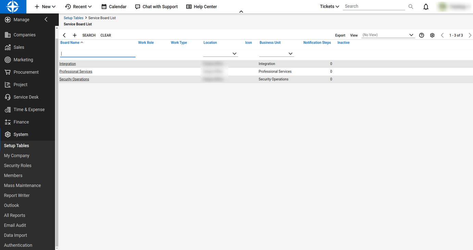
Task: Open the Tickets search type dropdown
Action: click(329, 6)
